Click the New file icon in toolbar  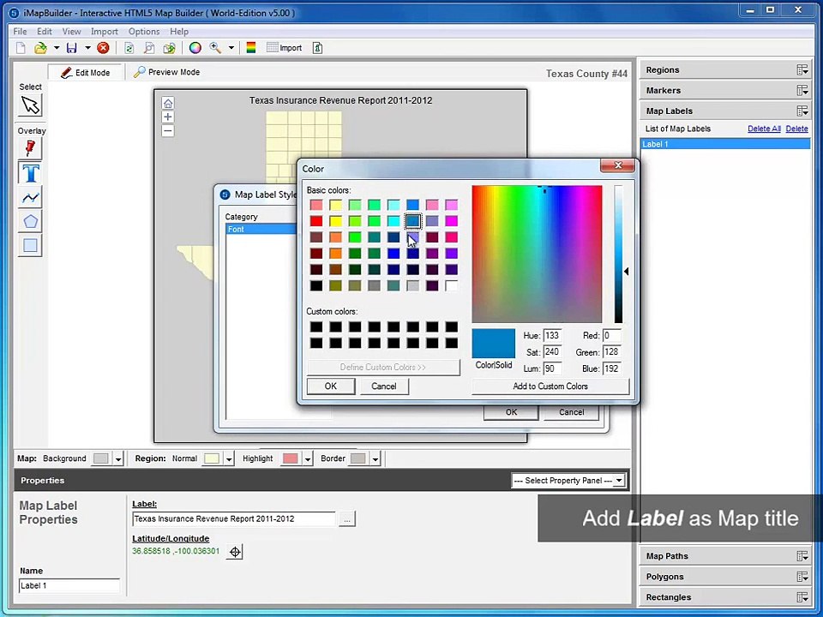click(21, 48)
